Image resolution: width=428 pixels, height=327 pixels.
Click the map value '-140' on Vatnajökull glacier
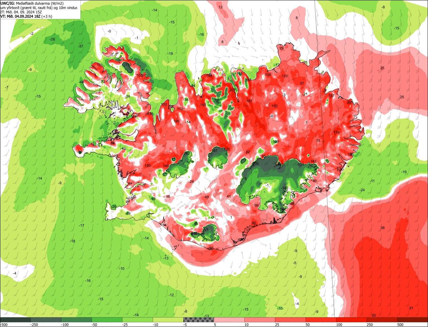(x=285, y=188)
